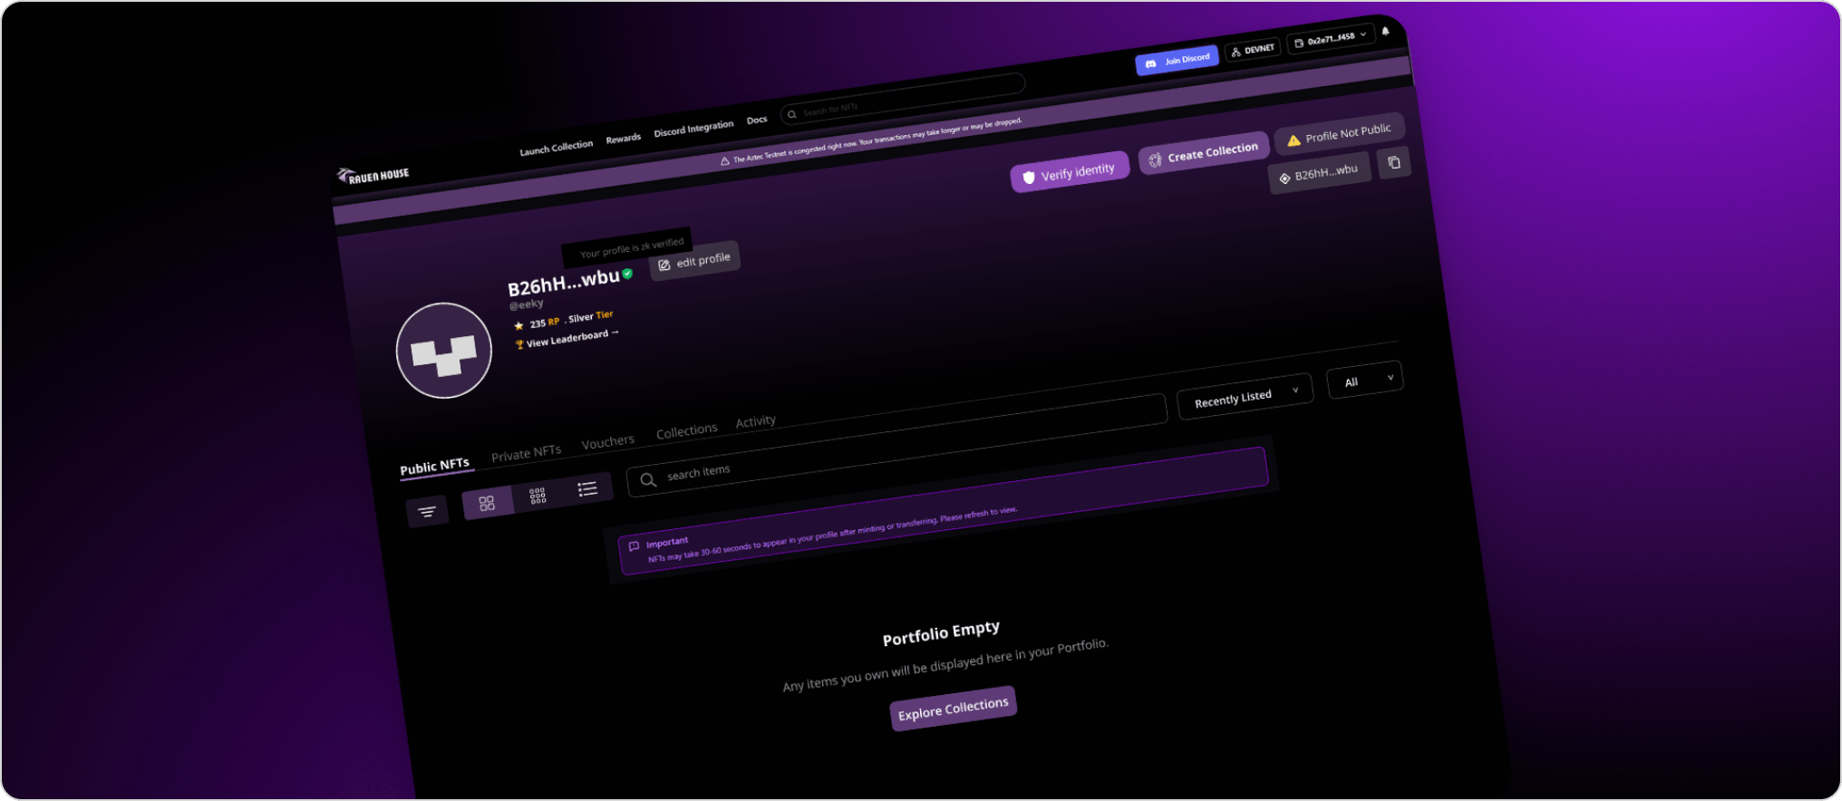
Task: Click the B26hH...wbu address chip
Action: coord(1319,172)
